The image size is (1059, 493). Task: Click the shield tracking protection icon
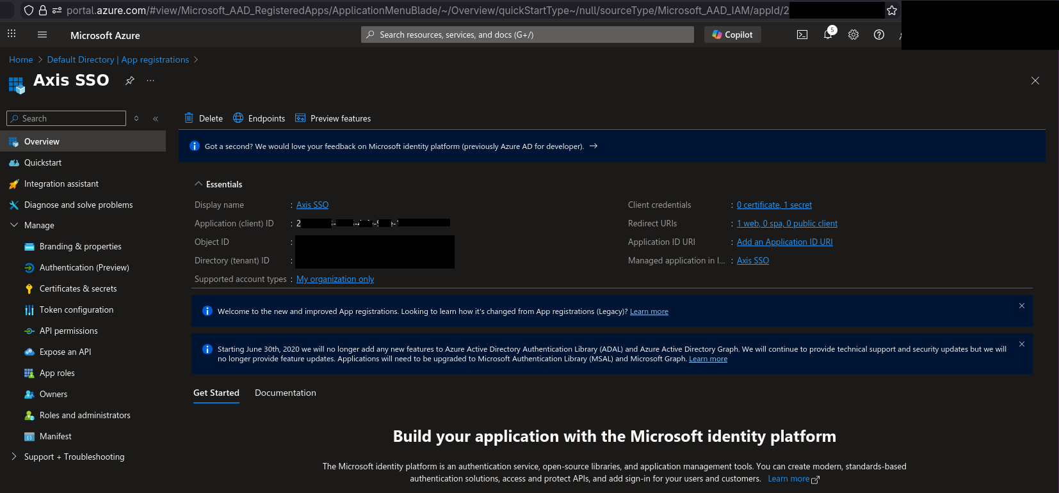point(29,10)
